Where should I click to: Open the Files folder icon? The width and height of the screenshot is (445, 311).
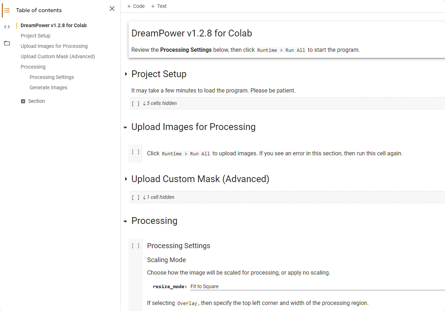click(7, 43)
